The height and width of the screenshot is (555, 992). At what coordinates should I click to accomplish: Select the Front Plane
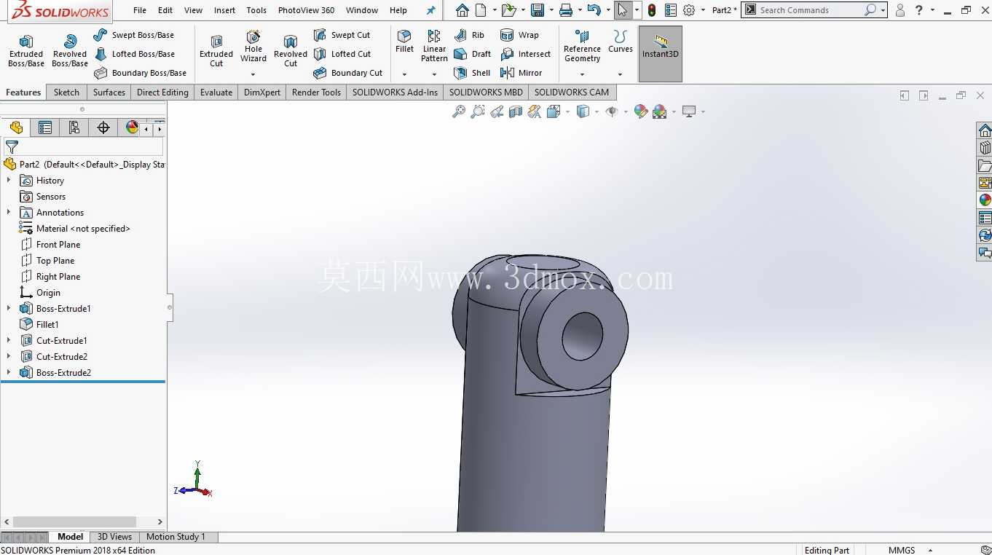point(58,244)
